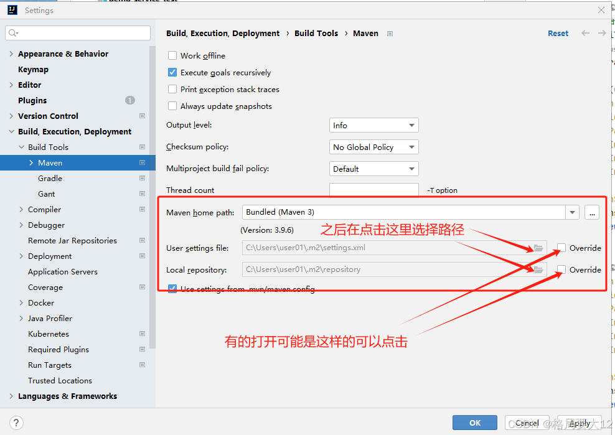615x435 pixels.
Task: Browse folder icon for User settings file
Action: pos(538,248)
